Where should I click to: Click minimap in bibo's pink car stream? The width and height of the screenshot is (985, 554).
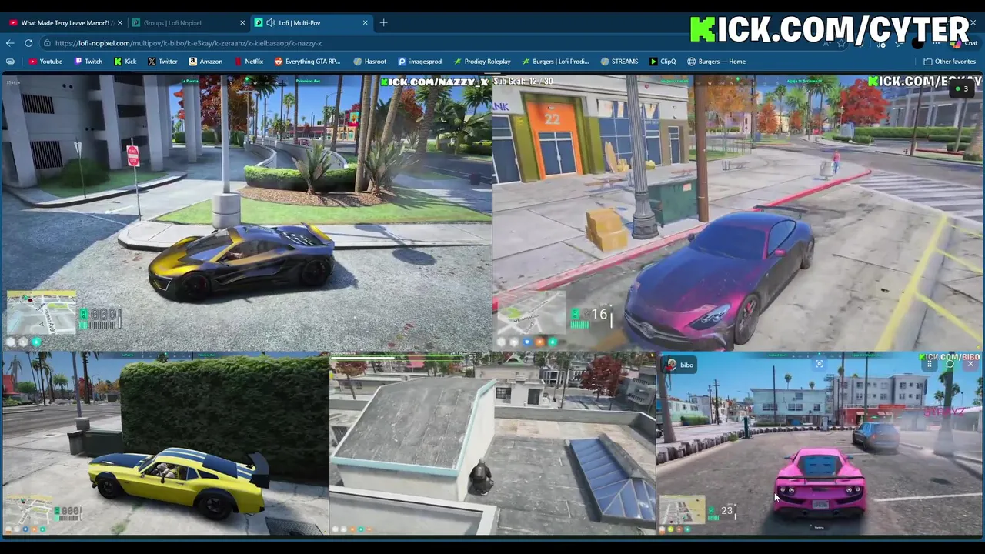(x=683, y=510)
